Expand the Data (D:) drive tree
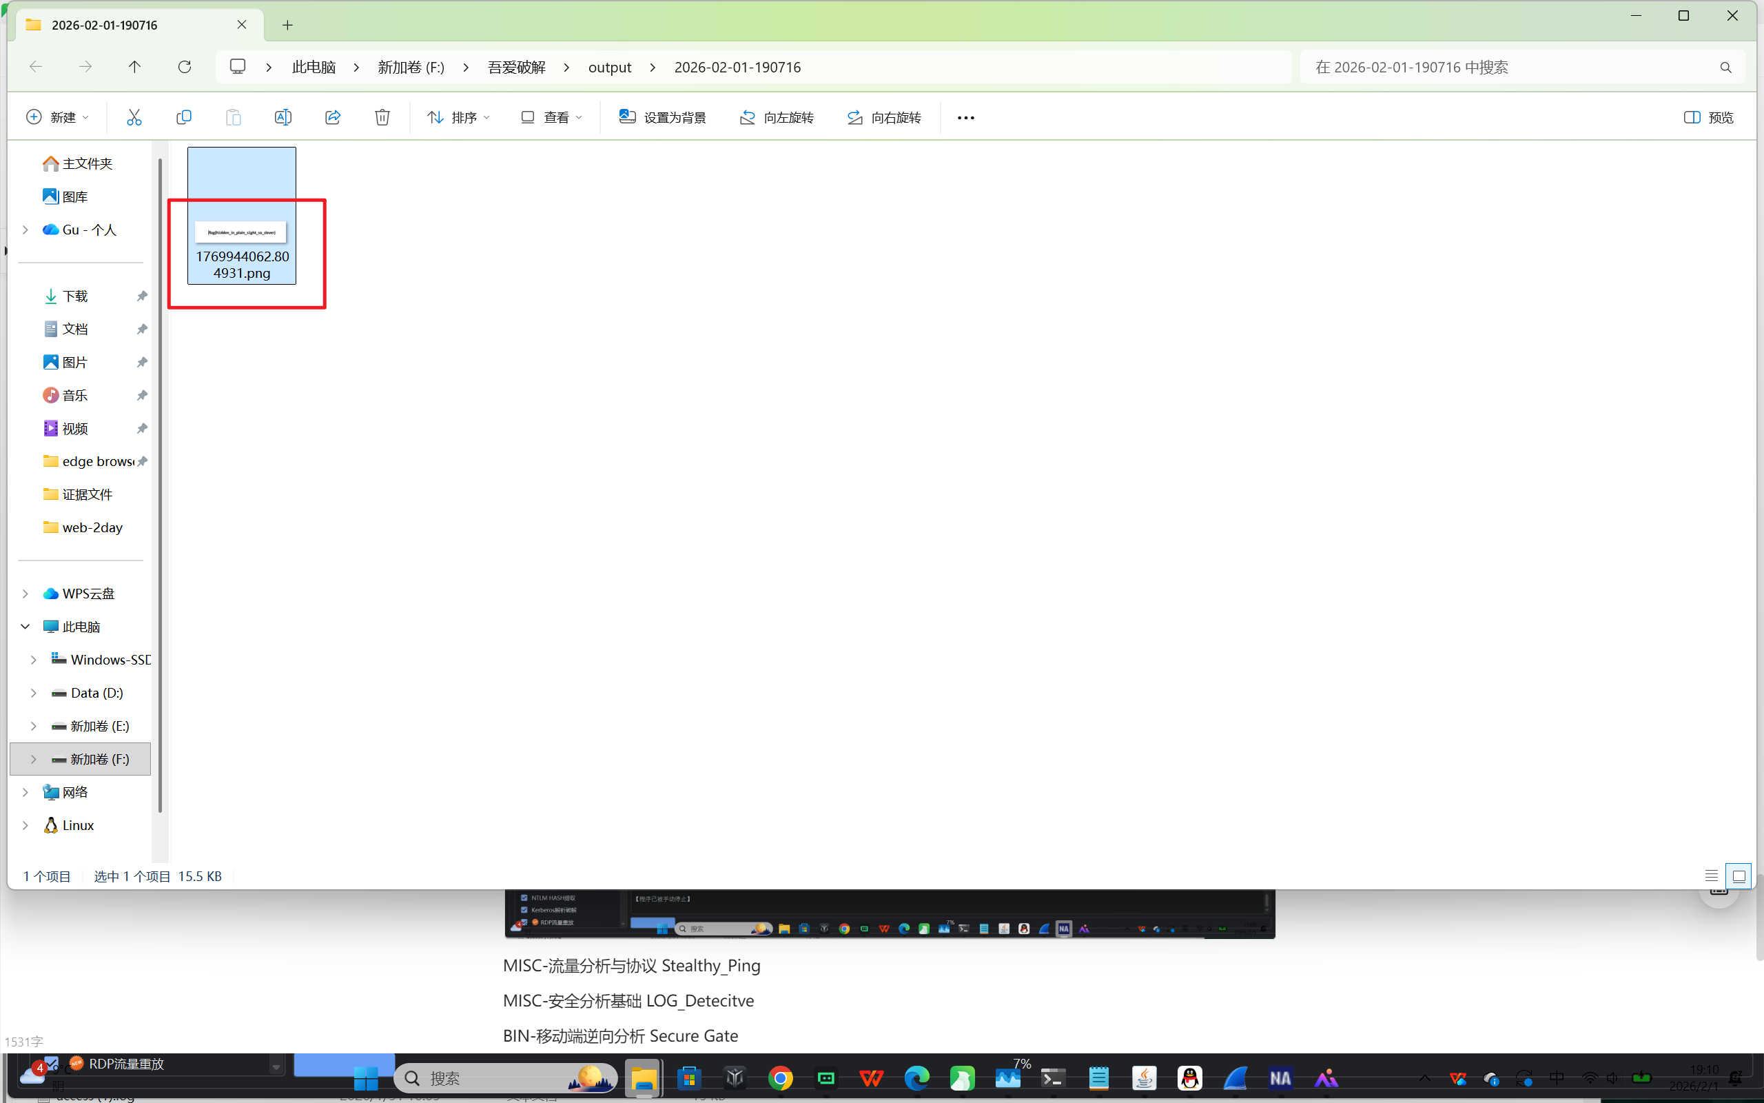Viewport: 1764px width, 1103px height. pyautogui.click(x=34, y=693)
